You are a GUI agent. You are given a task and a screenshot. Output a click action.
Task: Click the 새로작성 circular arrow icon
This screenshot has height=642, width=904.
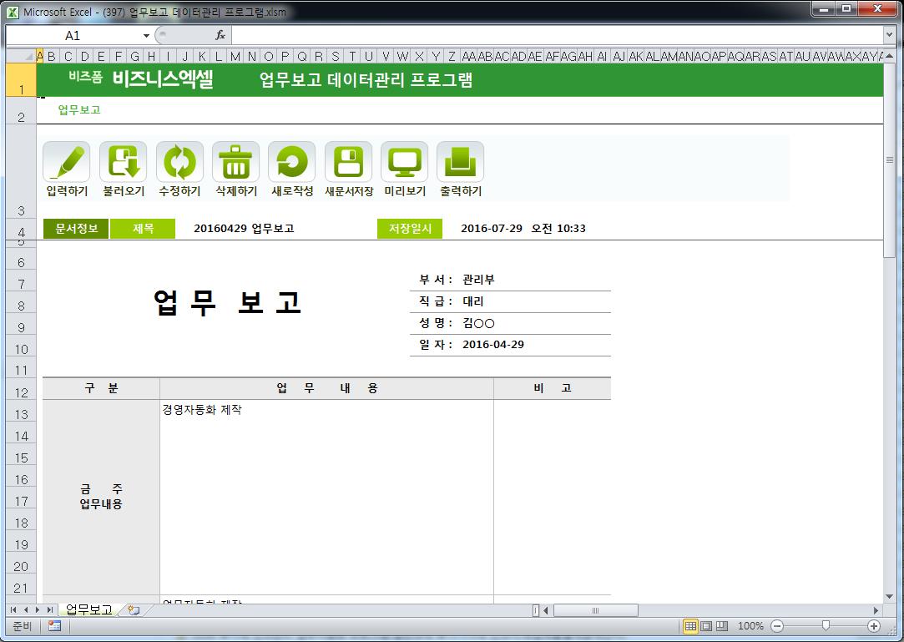coord(291,162)
